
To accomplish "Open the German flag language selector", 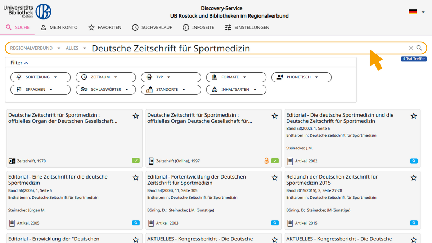I will [x=417, y=12].
